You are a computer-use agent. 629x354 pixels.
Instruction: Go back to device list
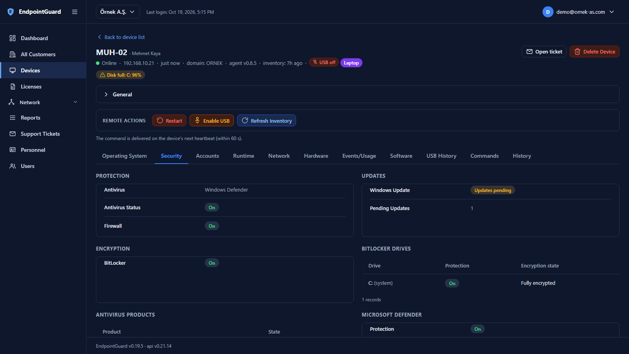coord(121,37)
